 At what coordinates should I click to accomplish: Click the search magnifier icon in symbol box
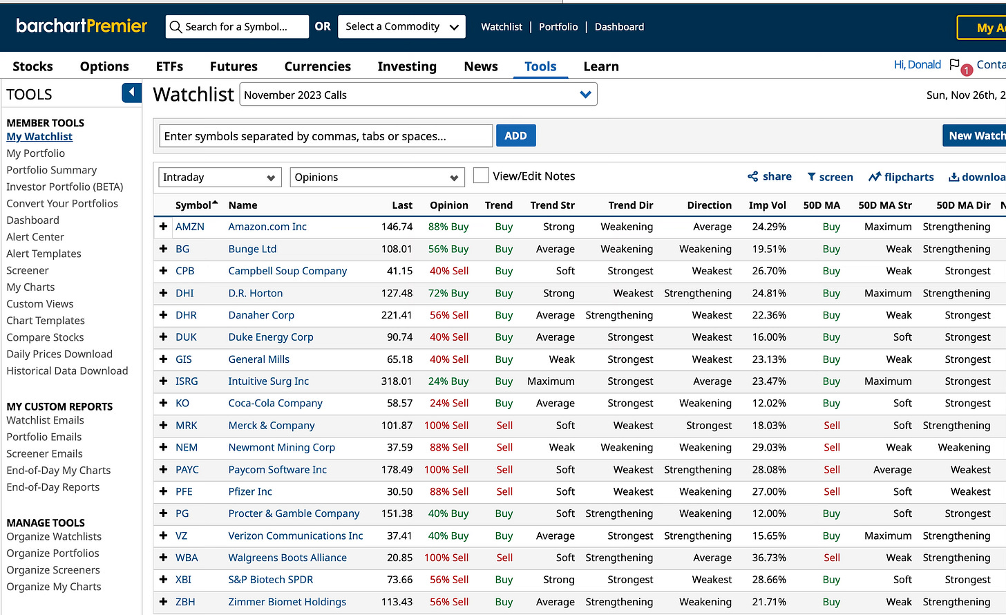pos(175,27)
